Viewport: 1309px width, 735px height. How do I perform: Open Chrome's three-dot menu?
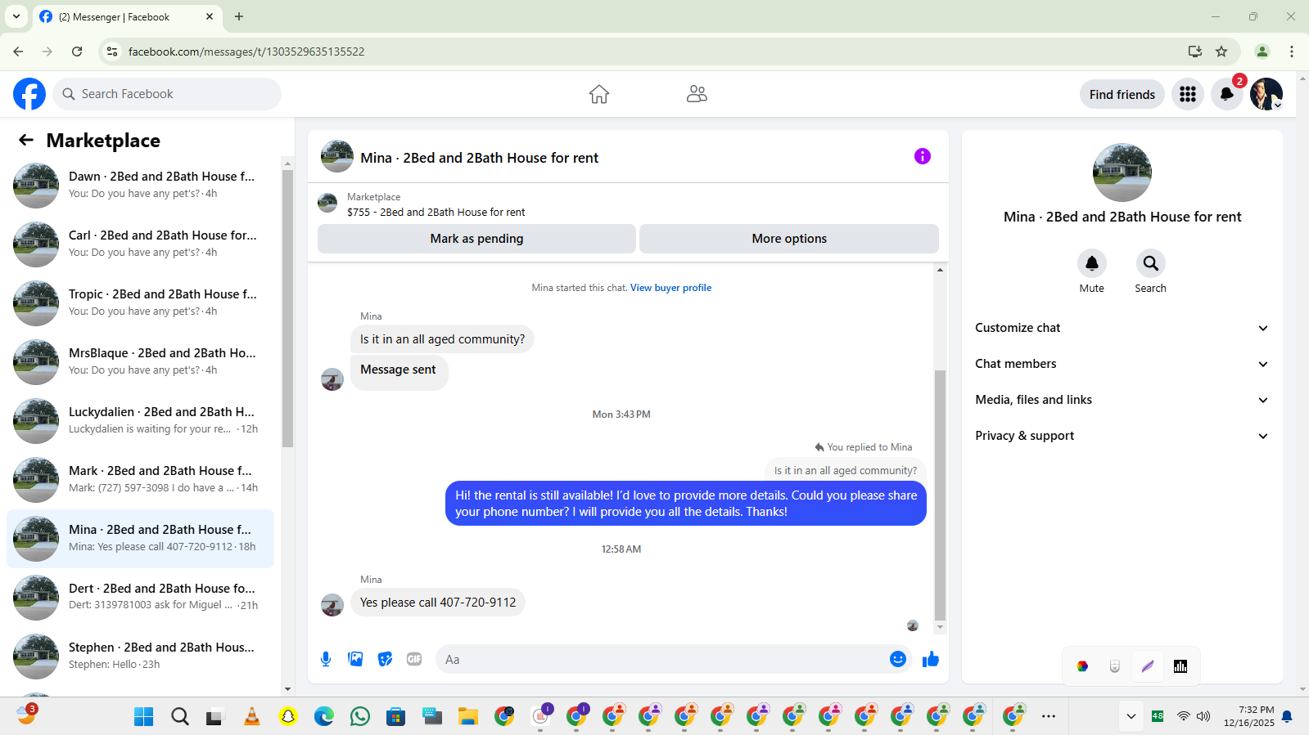[1292, 52]
